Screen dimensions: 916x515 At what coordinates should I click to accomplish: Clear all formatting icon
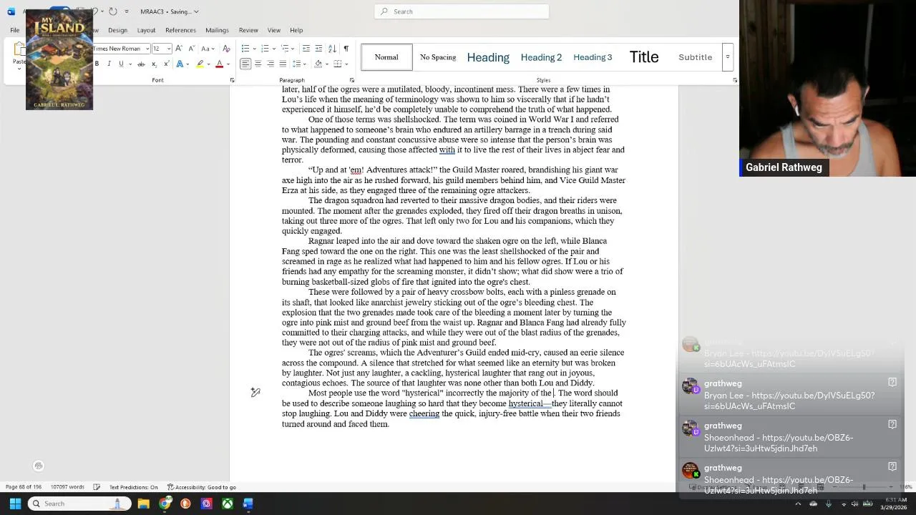(226, 49)
